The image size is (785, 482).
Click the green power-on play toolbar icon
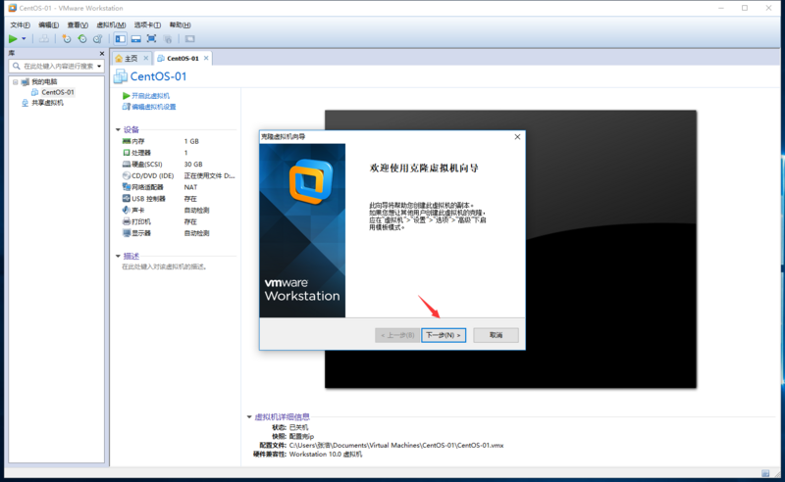[13, 38]
